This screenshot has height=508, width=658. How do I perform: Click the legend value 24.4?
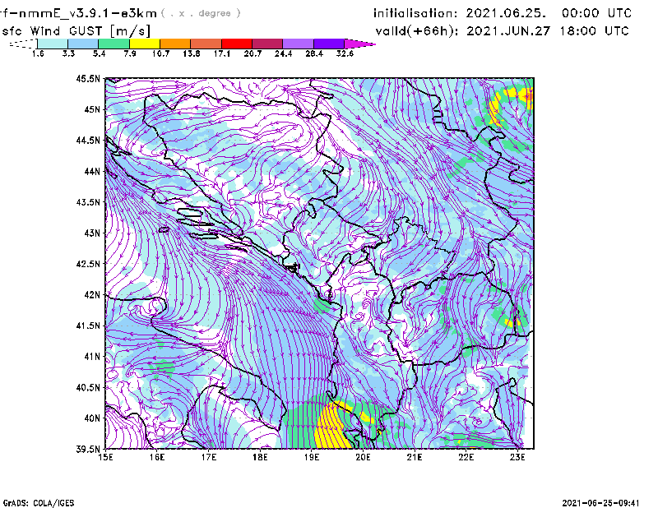click(x=283, y=53)
